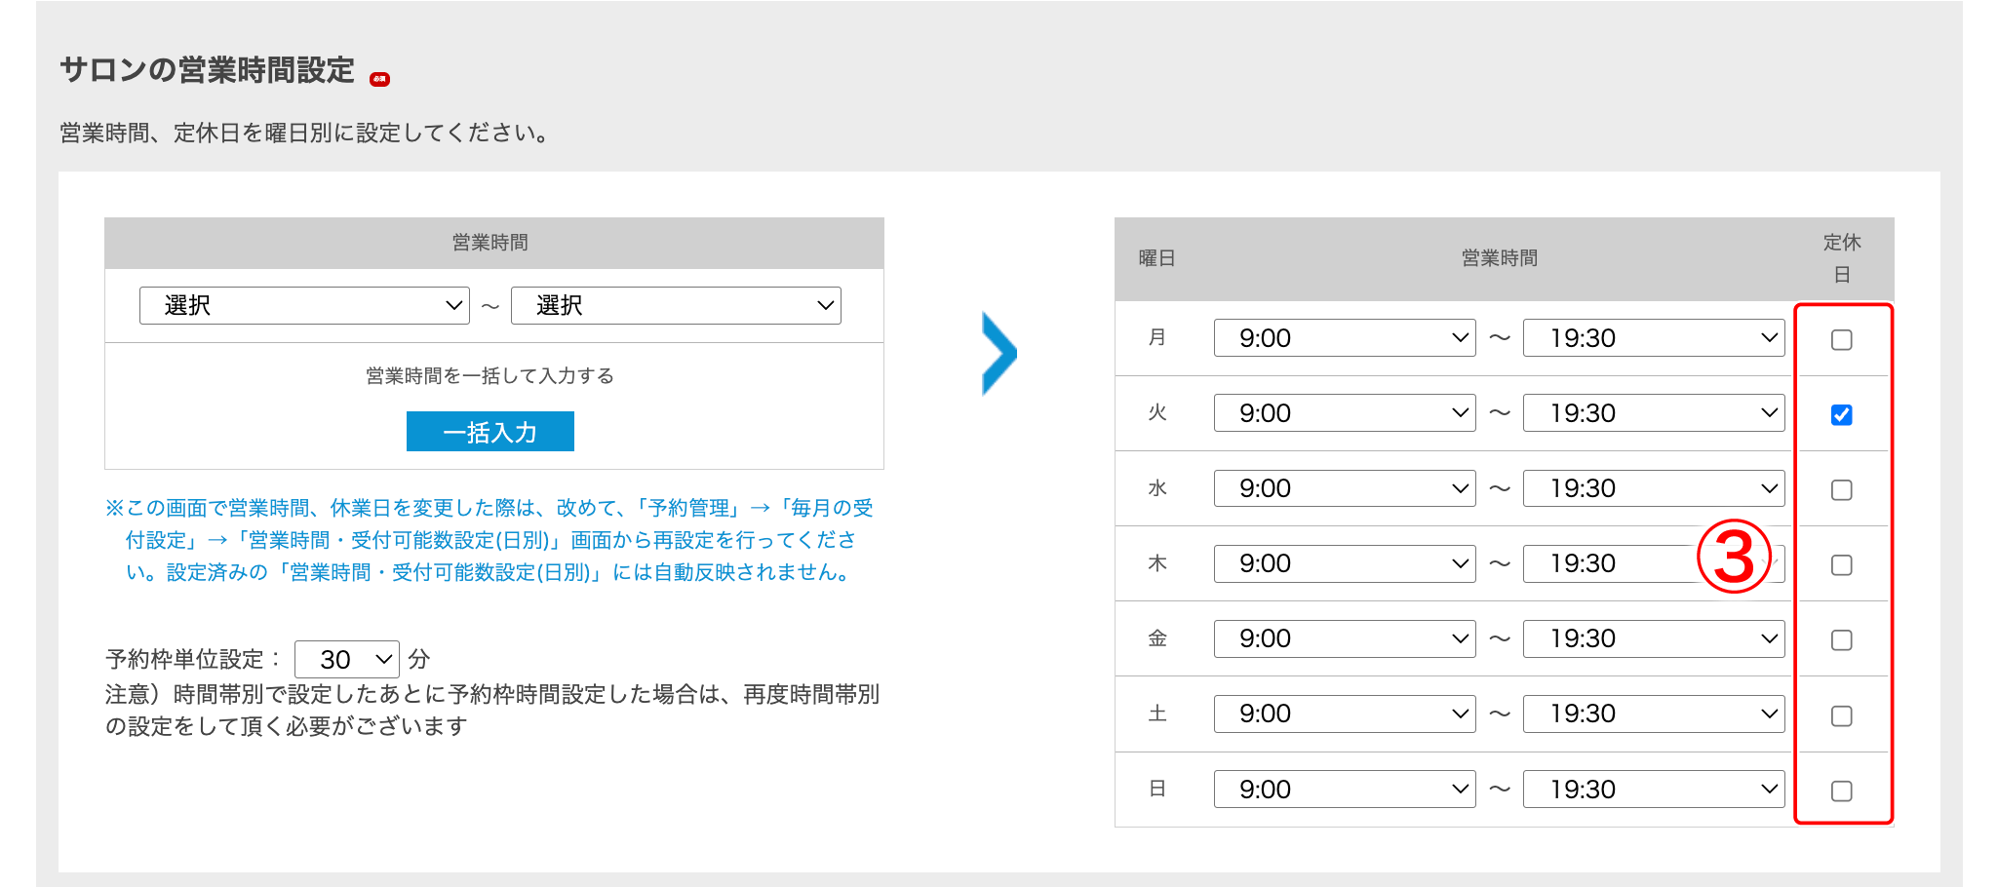Expand the 30-minute booking slot unit dropdown

point(347,660)
